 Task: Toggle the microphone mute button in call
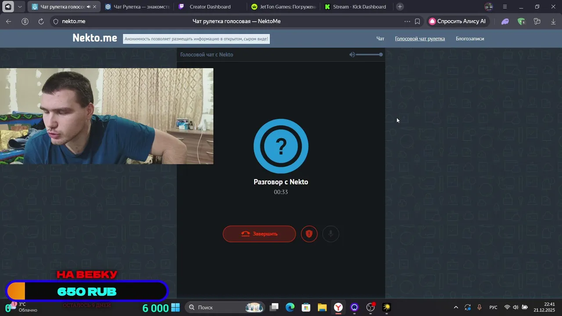point(331,234)
